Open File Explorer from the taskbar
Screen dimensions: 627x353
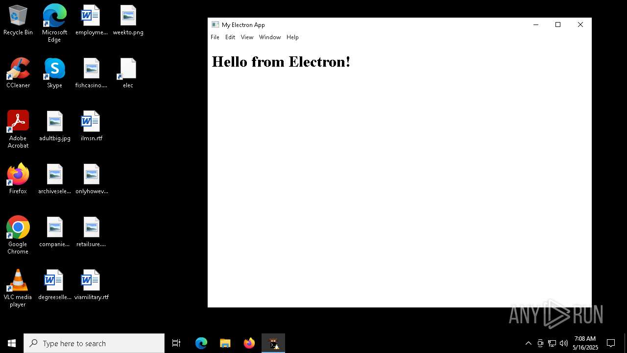point(225,343)
